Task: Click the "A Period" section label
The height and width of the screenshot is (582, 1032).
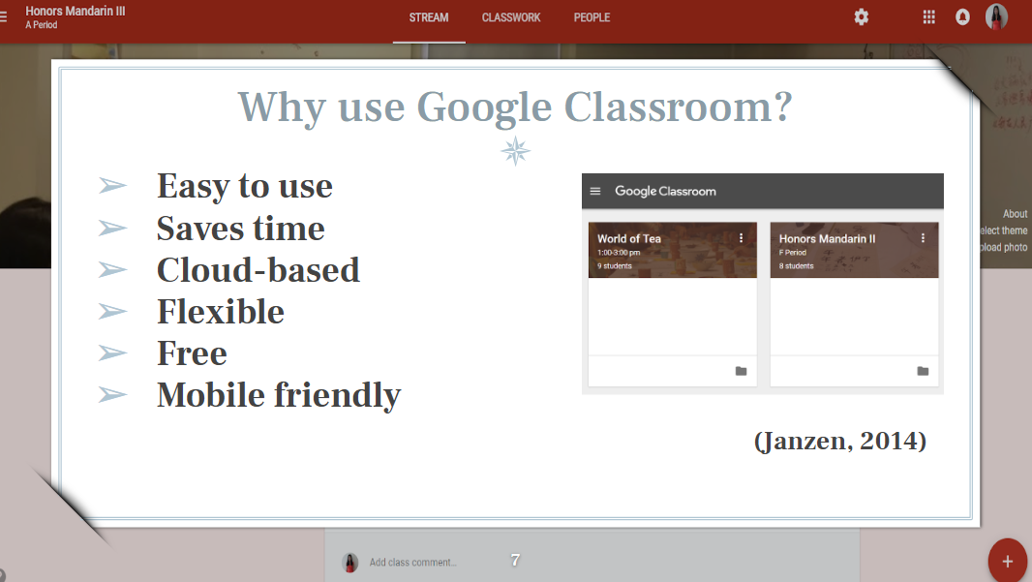Action: 42,25
